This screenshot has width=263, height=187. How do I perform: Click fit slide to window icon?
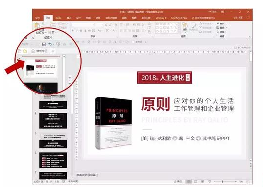point(248,182)
